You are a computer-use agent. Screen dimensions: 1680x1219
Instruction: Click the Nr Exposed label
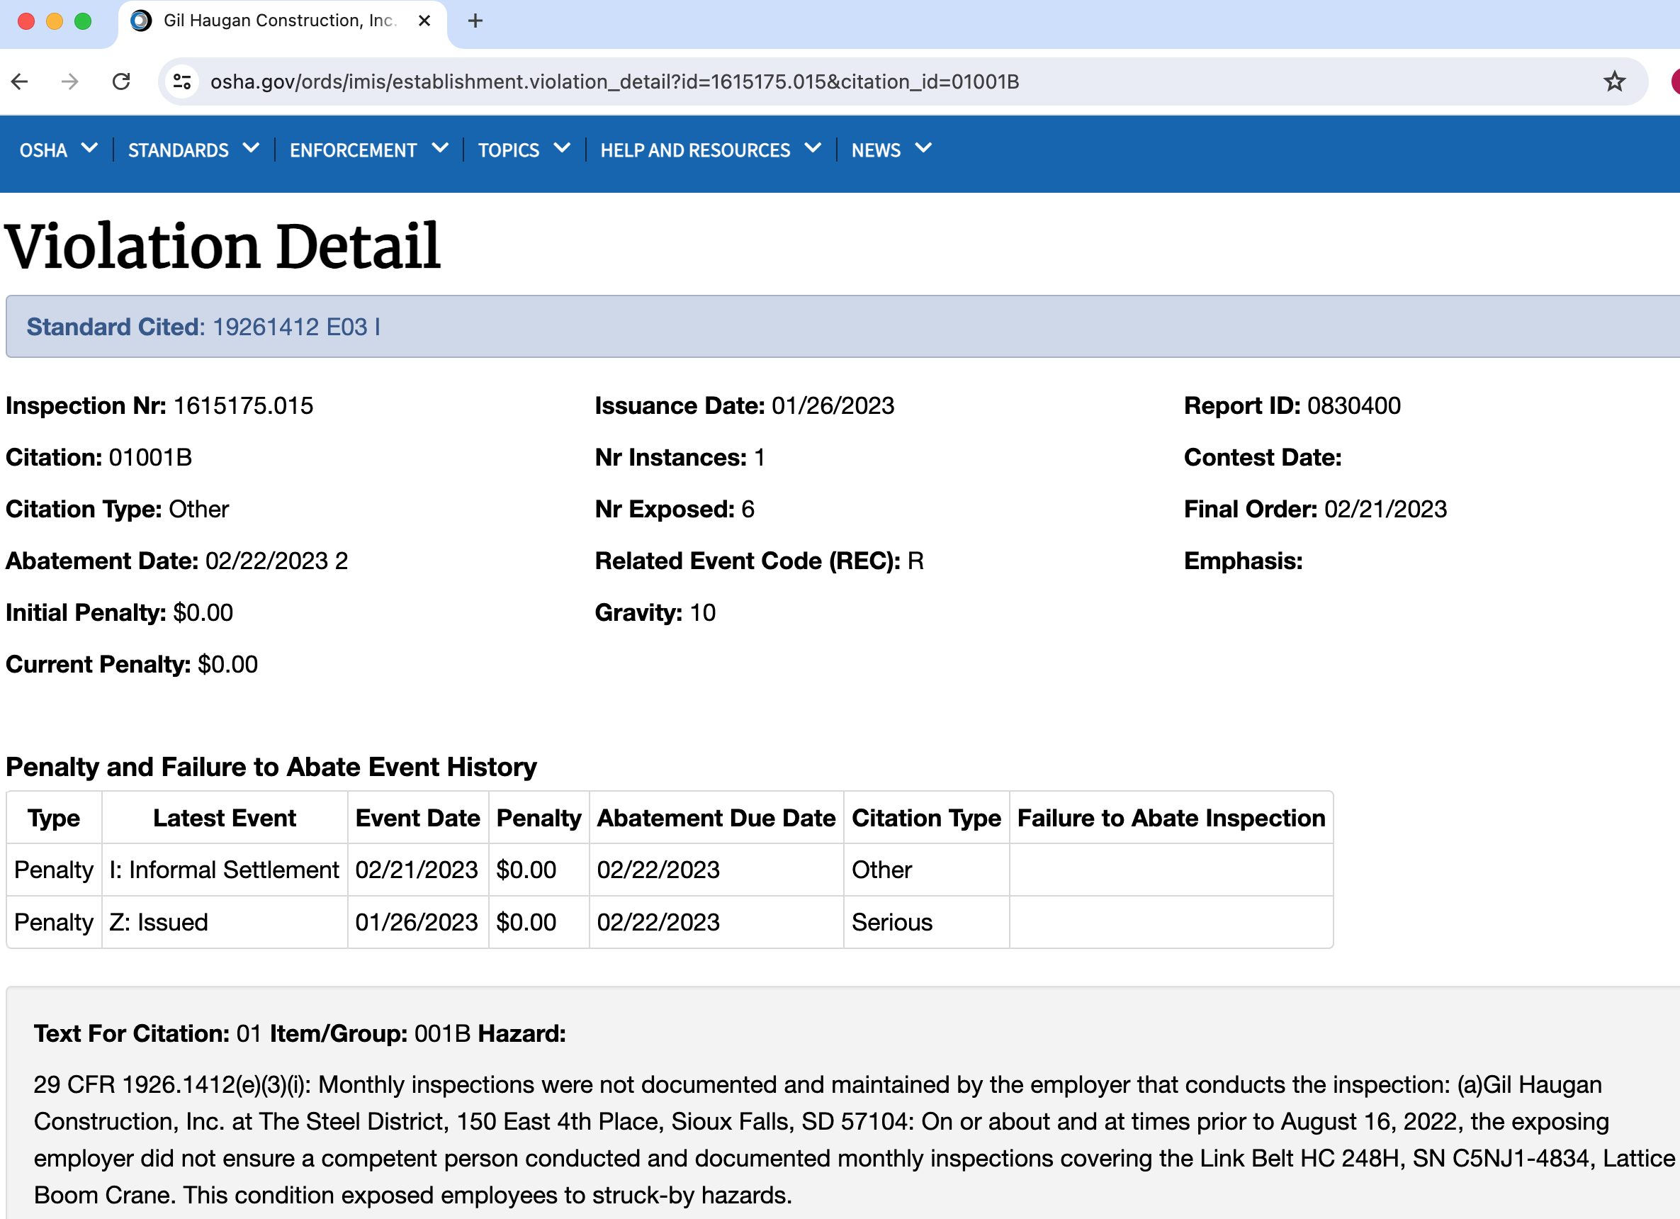click(665, 510)
